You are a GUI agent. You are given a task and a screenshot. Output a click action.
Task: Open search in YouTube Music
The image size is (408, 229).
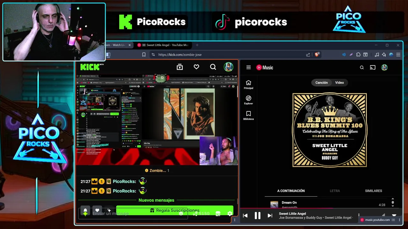tap(362, 67)
